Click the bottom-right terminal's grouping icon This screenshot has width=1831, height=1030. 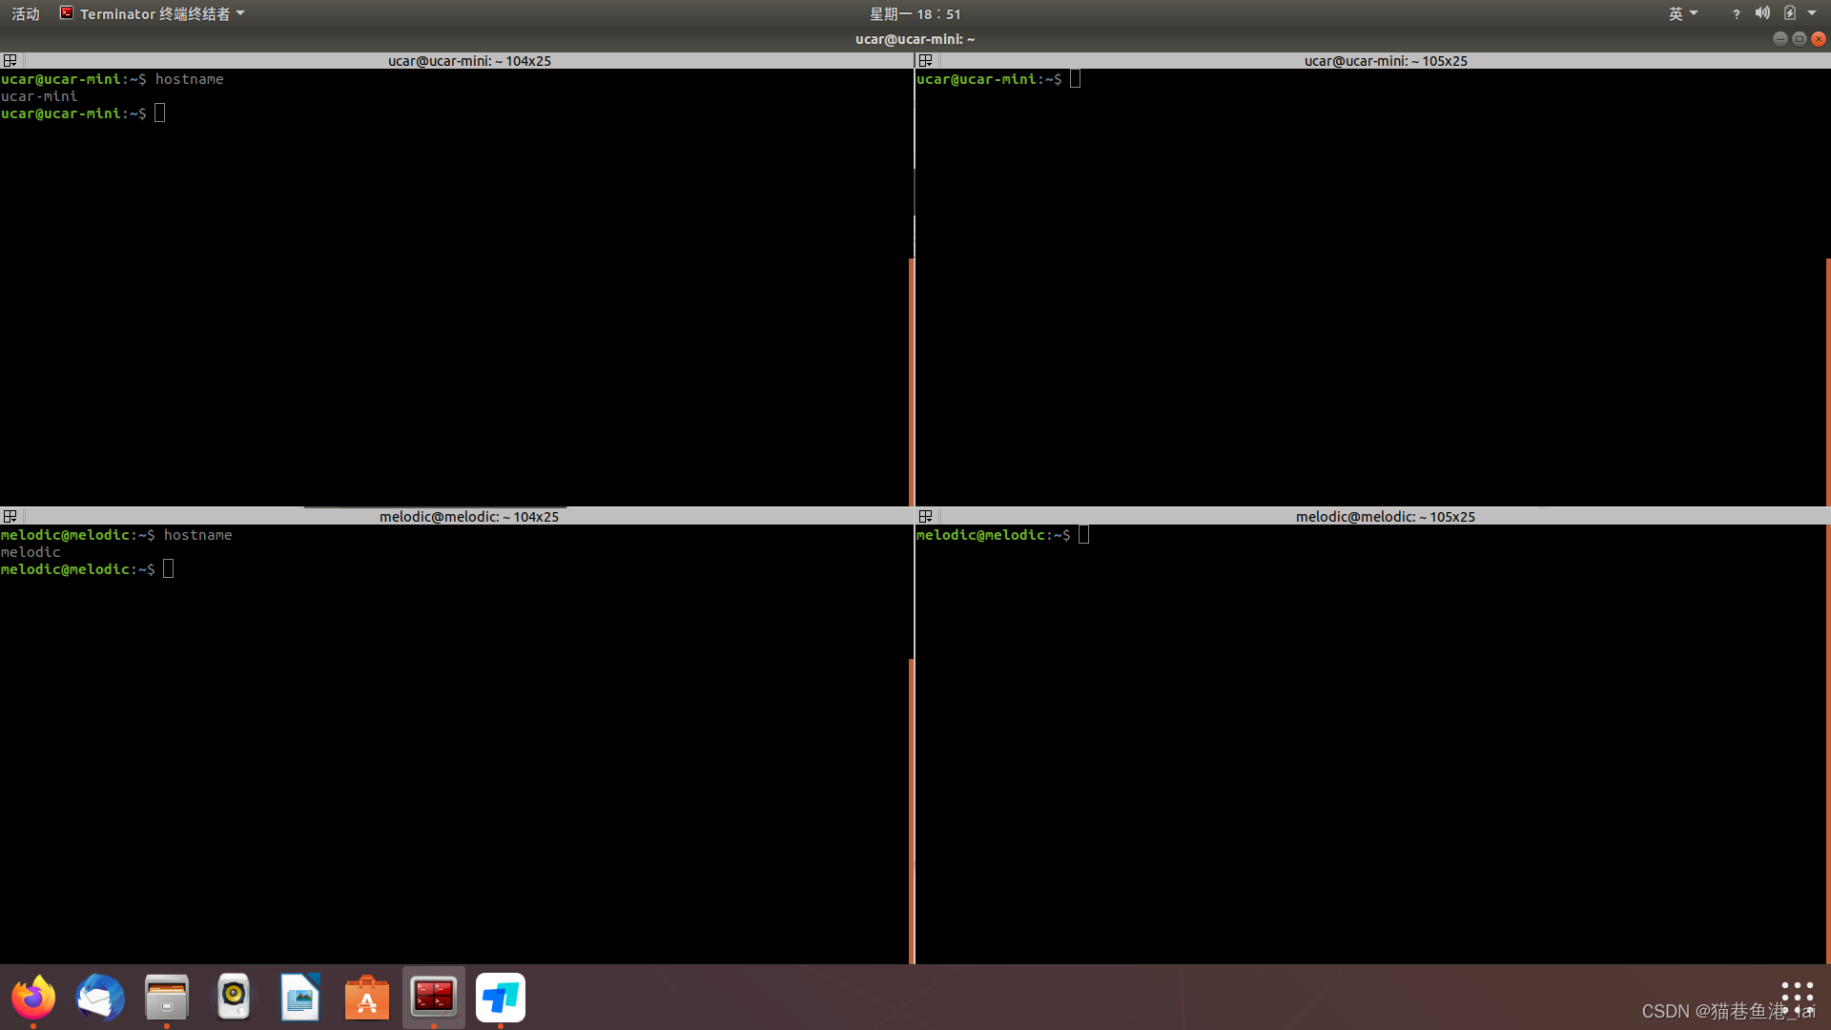click(x=925, y=516)
